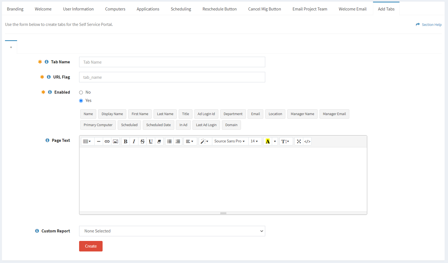
Task: Insert a hyperlink using the link icon
Action: [107, 141]
